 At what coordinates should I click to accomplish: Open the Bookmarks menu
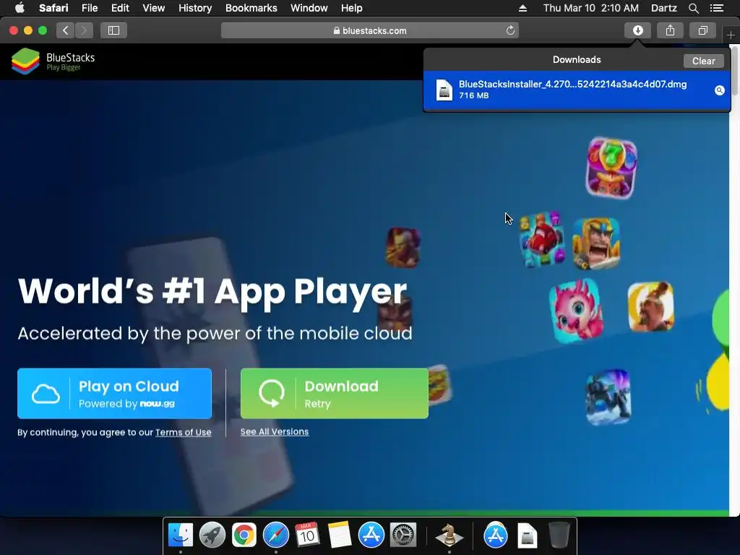[x=251, y=7]
